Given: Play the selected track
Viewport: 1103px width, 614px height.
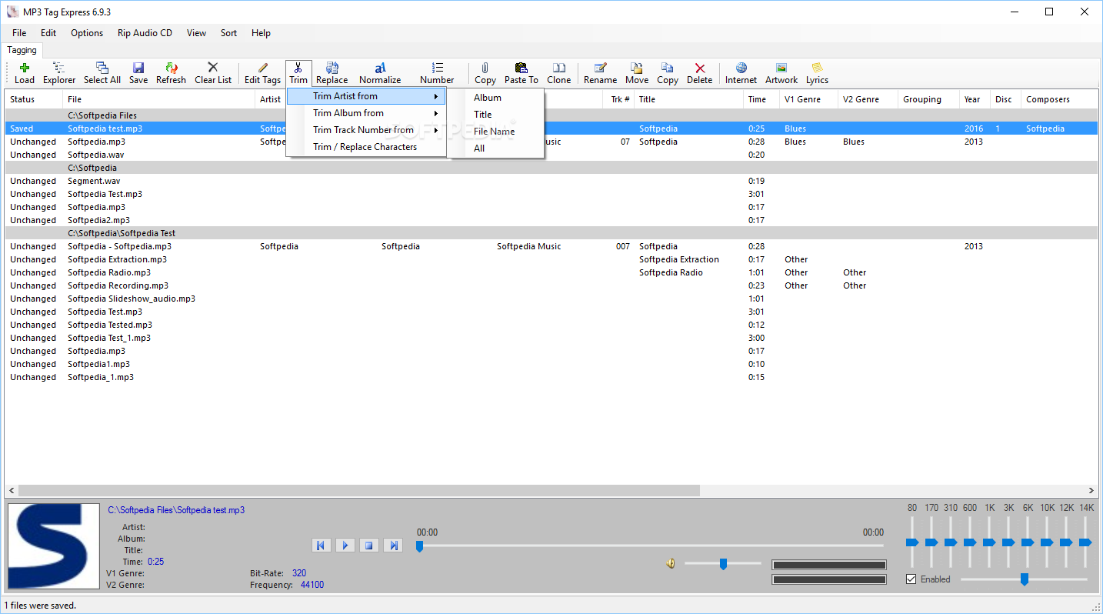Looking at the screenshot, I should click(x=345, y=546).
